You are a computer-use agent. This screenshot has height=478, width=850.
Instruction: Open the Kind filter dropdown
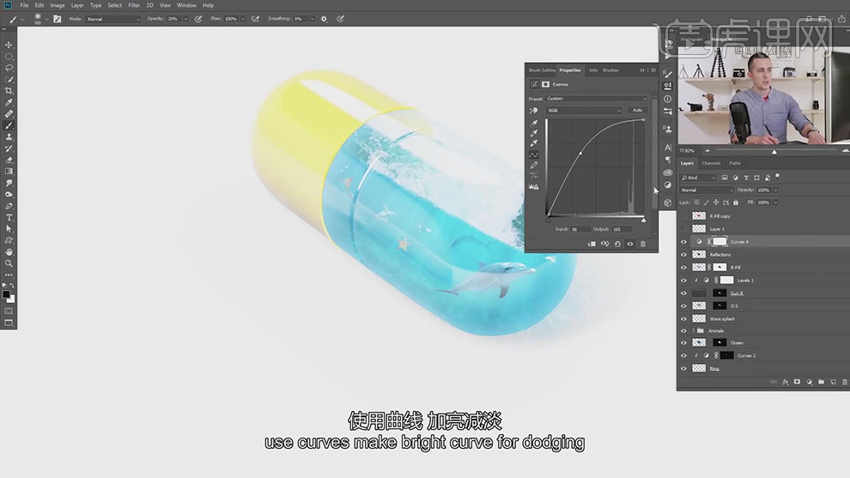[699, 178]
